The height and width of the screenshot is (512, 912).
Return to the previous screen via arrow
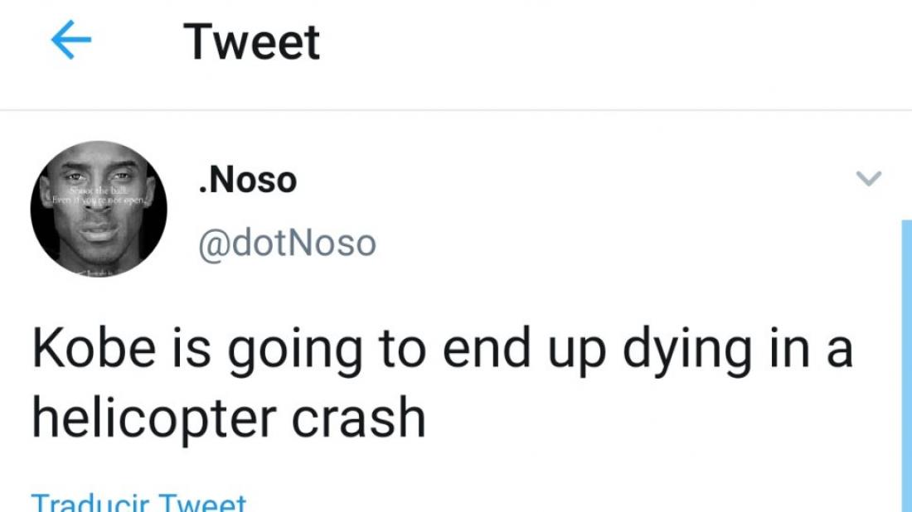click(71, 41)
